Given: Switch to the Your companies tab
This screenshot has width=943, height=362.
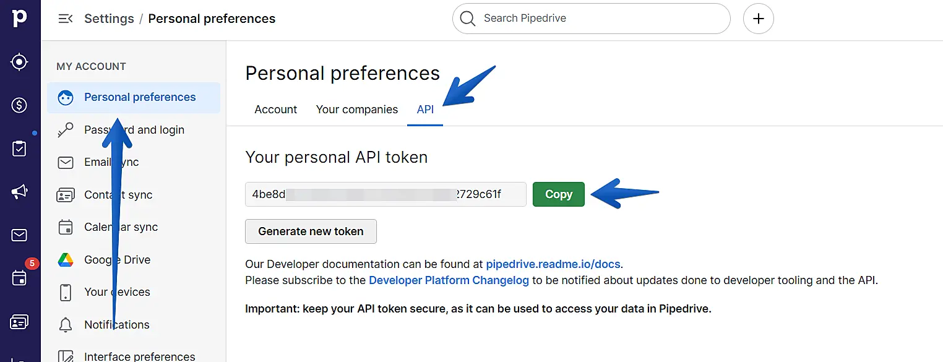Looking at the screenshot, I should pos(357,110).
